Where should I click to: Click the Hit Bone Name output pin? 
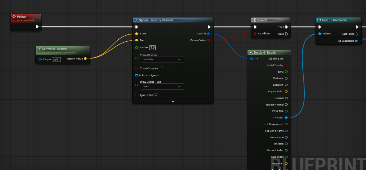[287, 131]
